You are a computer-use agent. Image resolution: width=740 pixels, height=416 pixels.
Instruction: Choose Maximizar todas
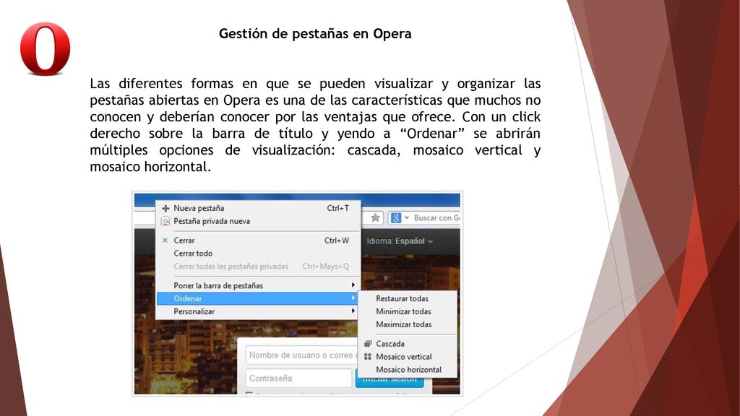[x=408, y=324]
